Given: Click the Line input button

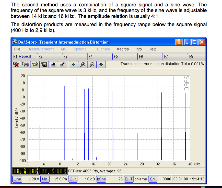Looking at the screenshot, I should click(17, 179).
